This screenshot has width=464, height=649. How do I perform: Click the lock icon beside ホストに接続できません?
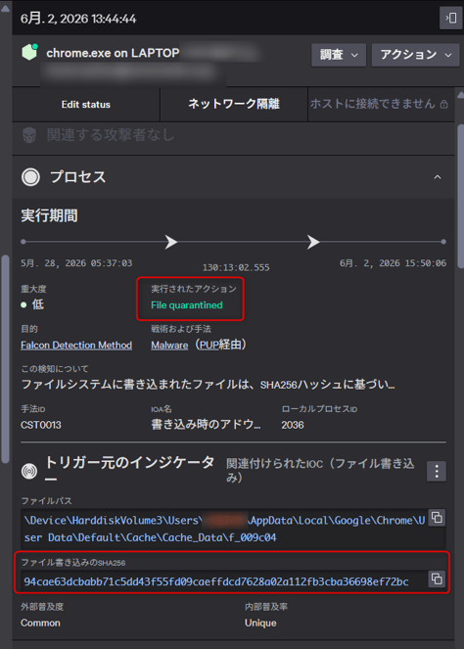[444, 104]
